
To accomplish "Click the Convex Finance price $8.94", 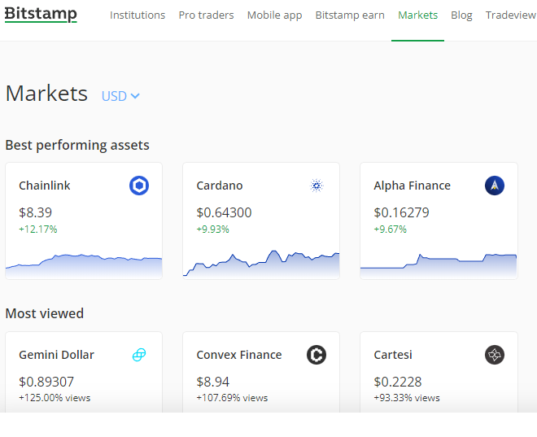I will pyautogui.click(x=212, y=382).
